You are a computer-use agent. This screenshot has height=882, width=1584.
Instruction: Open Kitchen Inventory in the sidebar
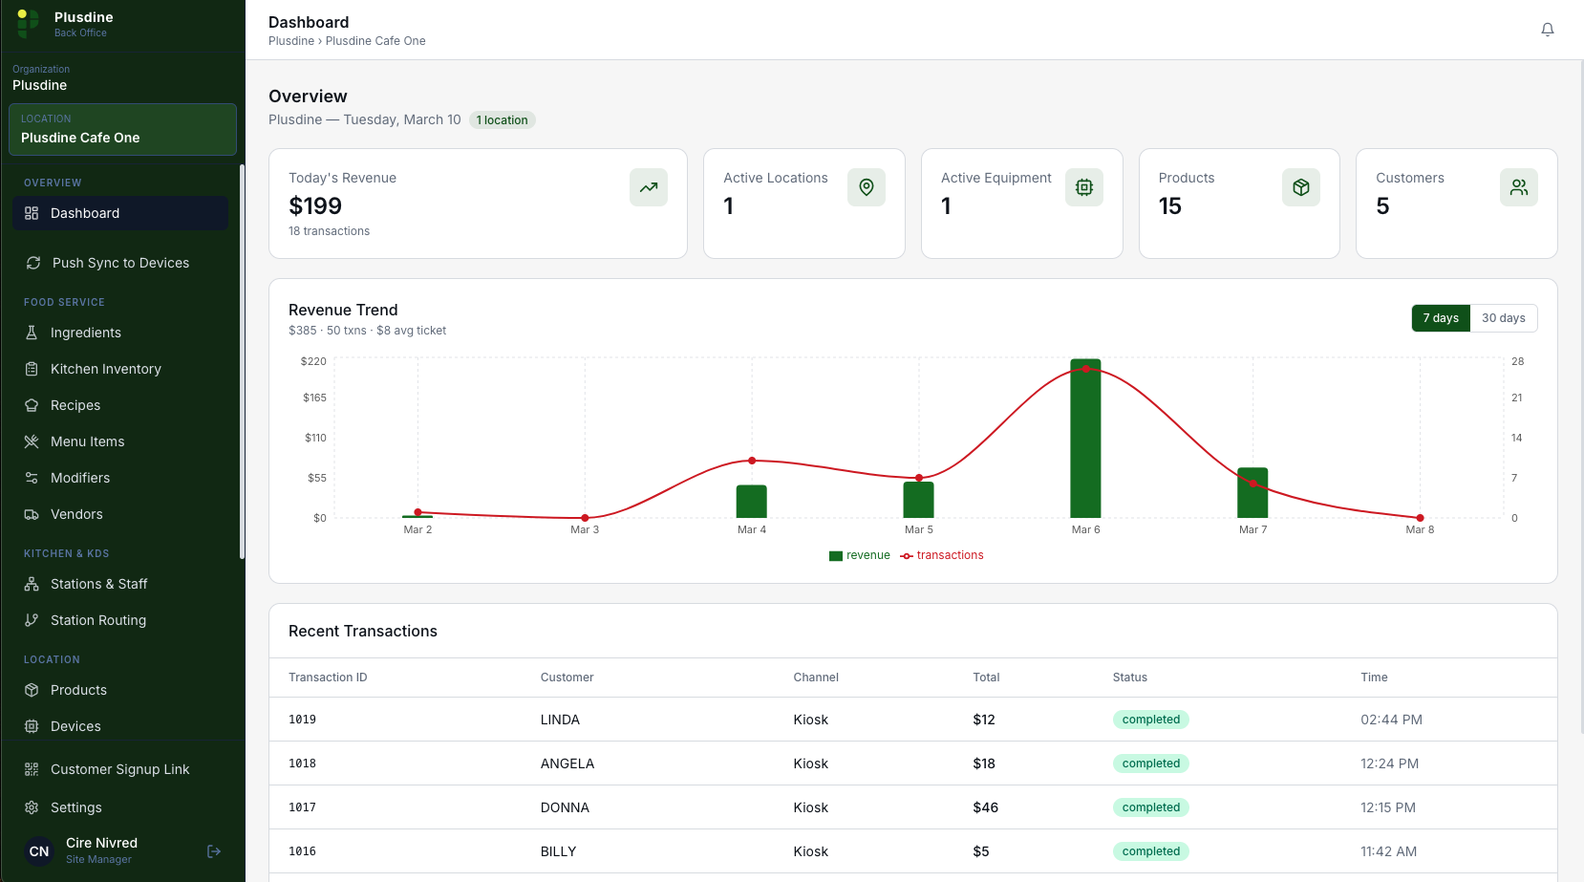(105, 369)
